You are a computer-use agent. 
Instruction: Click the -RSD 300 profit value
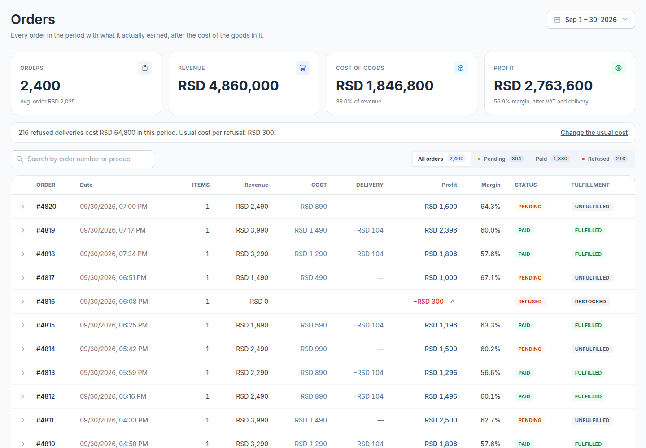click(428, 302)
